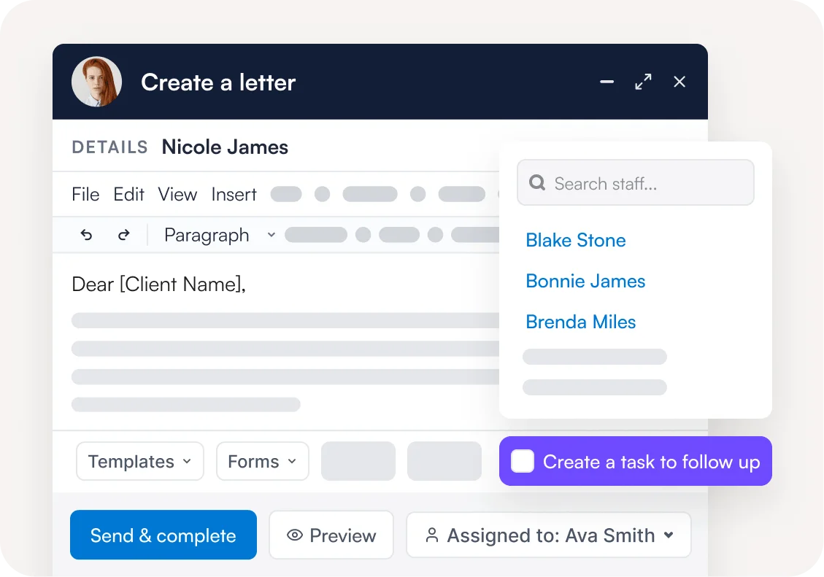The image size is (824, 577).
Task: Click the Dear [Client Name] text line
Action: 158,284
